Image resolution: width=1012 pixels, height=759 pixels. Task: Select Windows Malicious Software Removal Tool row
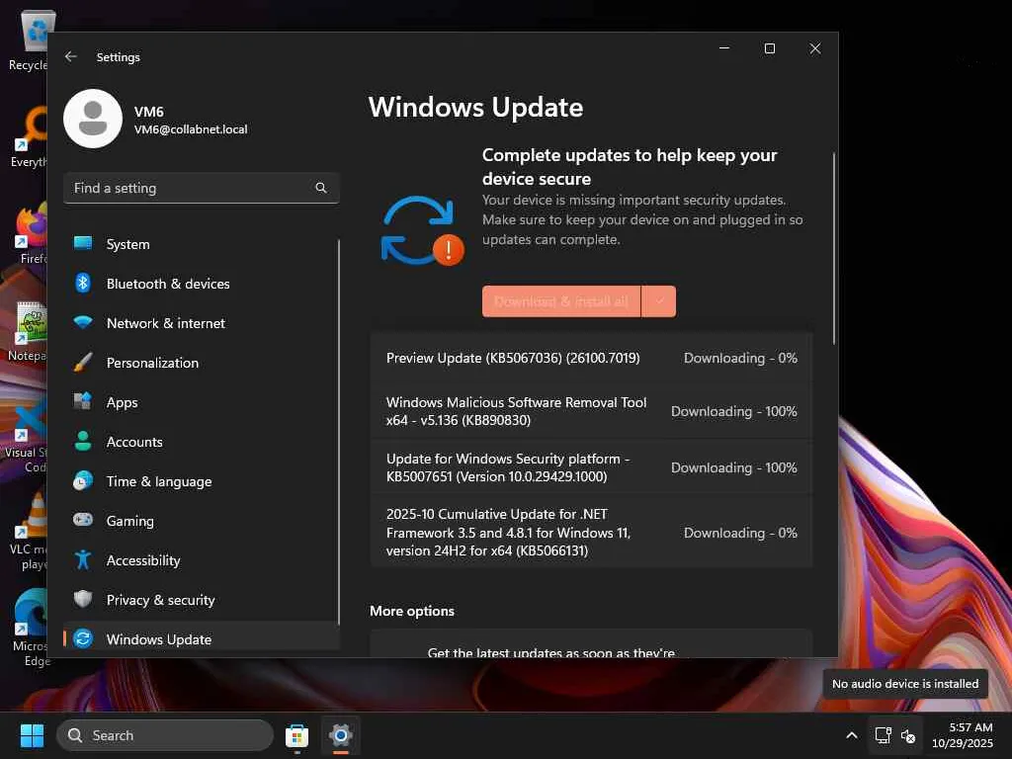coord(591,411)
